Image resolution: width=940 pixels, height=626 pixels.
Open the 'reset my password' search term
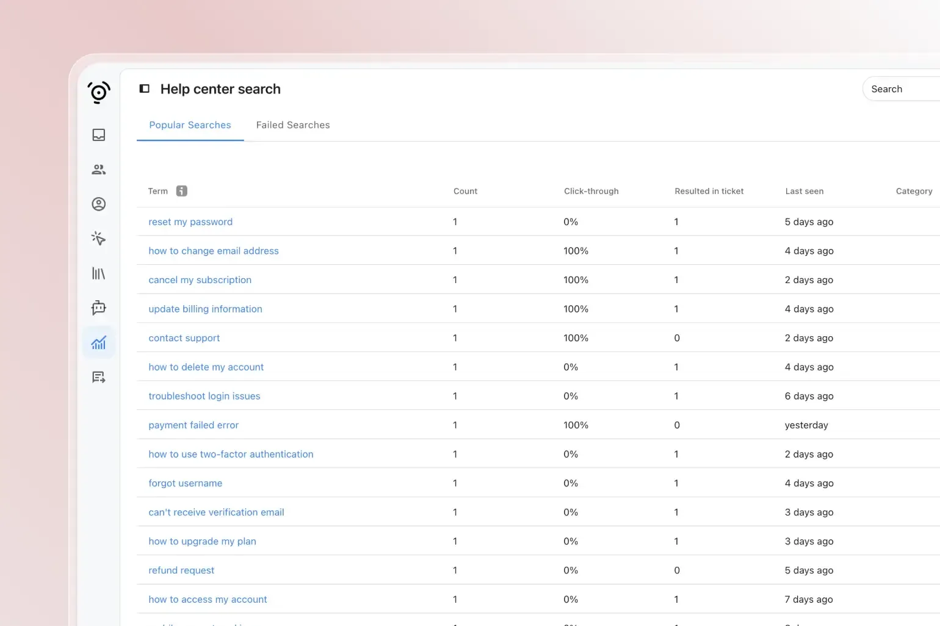190,222
